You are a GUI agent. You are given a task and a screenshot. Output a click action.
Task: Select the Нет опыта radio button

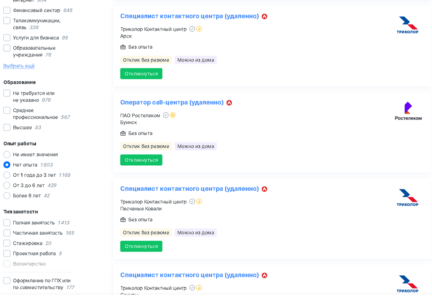pos(7,165)
